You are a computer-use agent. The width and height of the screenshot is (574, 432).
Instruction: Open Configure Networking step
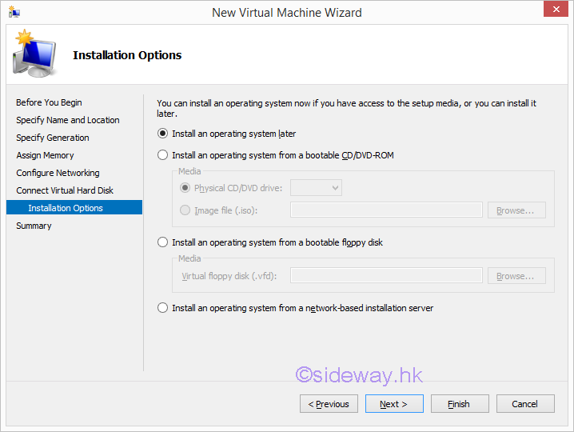[58, 173]
